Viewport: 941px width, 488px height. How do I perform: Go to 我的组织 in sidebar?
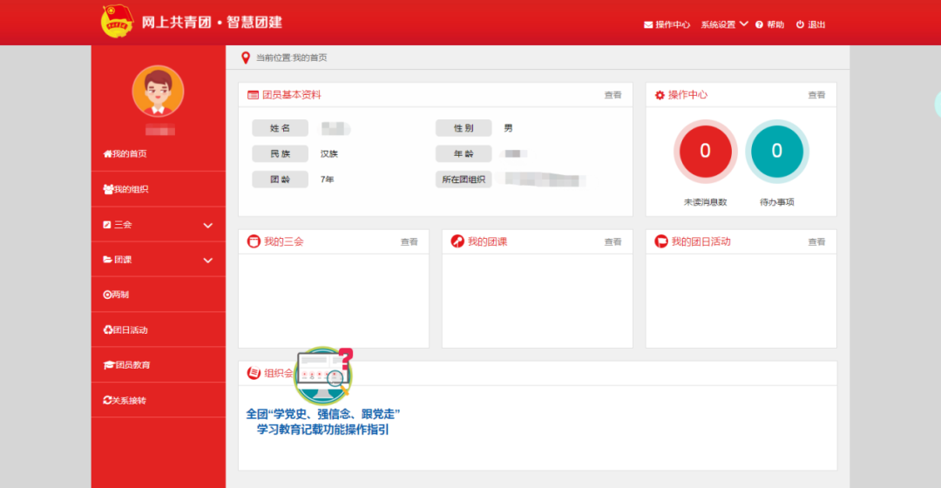pos(125,189)
